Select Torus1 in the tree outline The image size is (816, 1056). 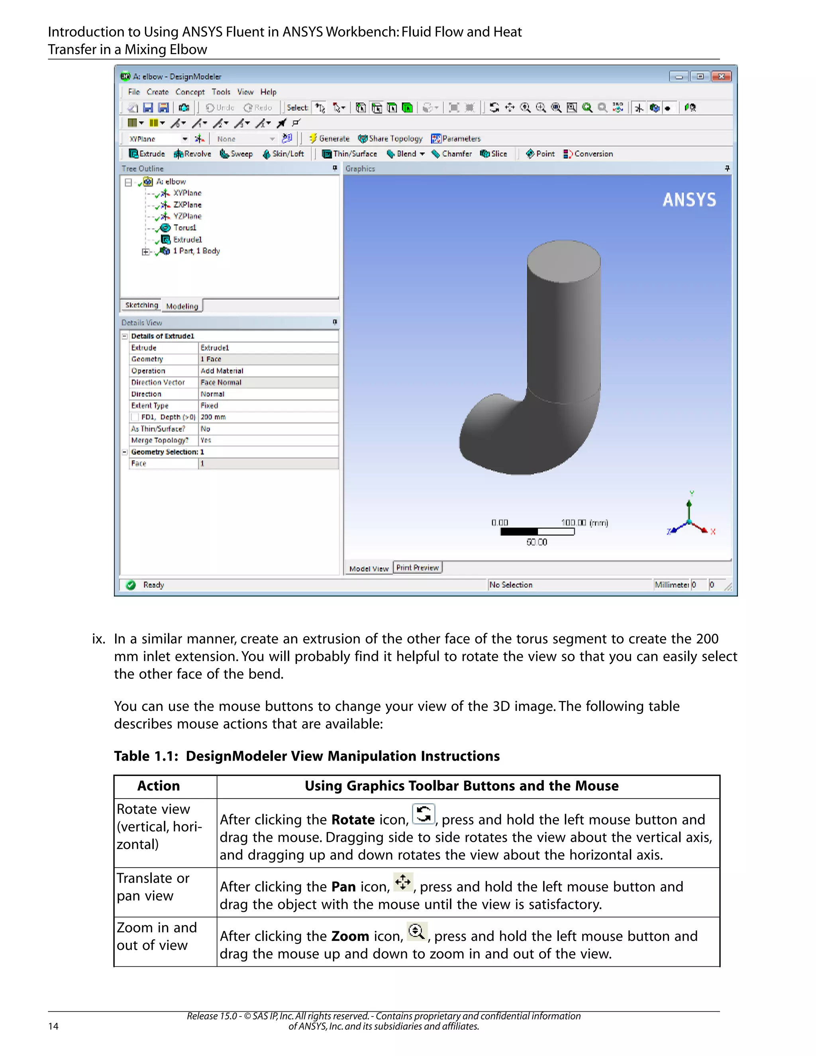184,228
